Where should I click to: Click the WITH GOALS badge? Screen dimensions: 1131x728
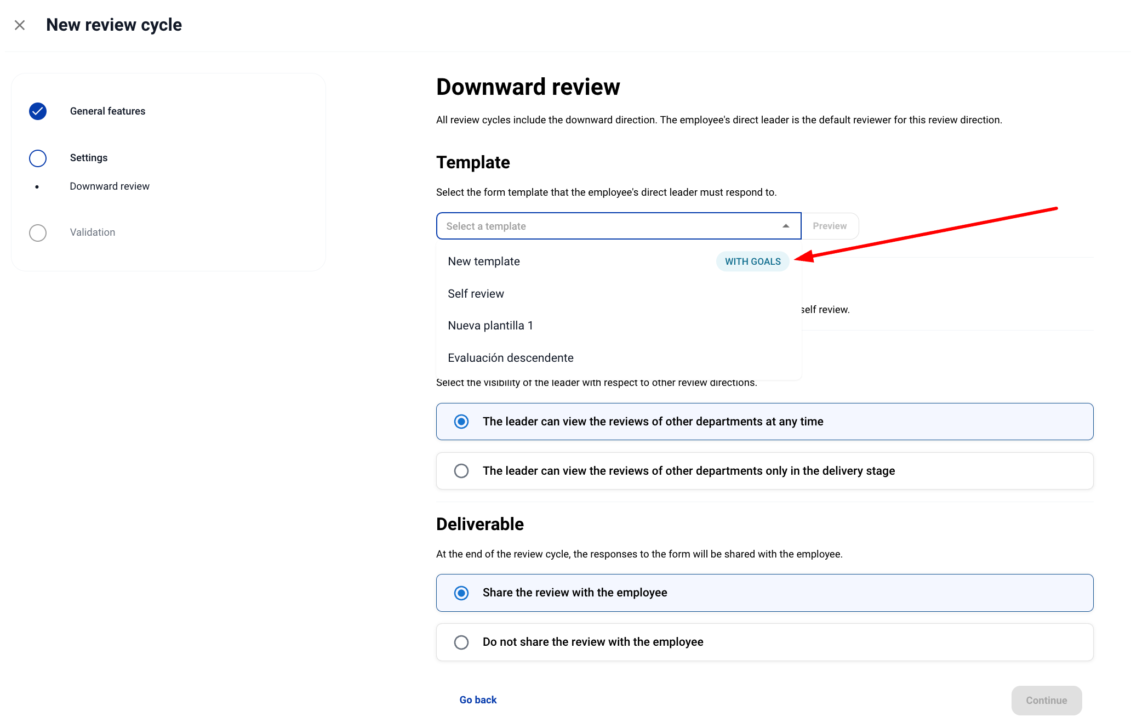(x=752, y=261)
